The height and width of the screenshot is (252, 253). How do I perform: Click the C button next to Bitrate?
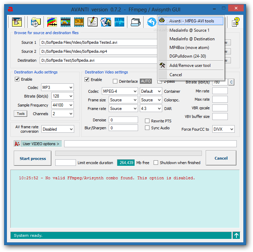[x=231, y=82]
